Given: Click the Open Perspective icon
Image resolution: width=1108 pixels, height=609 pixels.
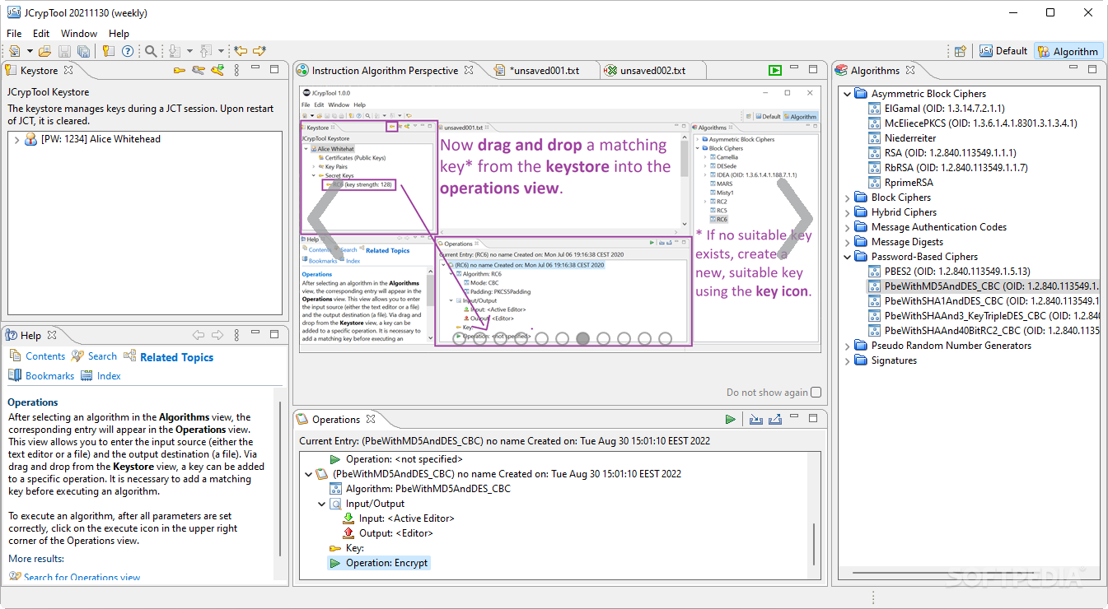Looking at the screenshot, I should (x=960, y=51).
